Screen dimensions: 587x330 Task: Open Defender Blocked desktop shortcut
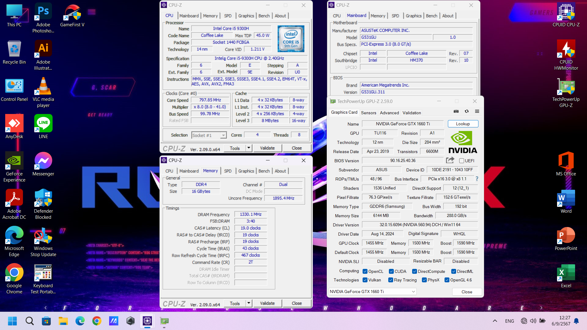tap(43, 204)
